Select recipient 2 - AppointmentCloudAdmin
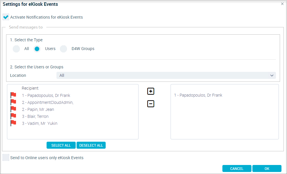The image size is (287, 174). 47,102
